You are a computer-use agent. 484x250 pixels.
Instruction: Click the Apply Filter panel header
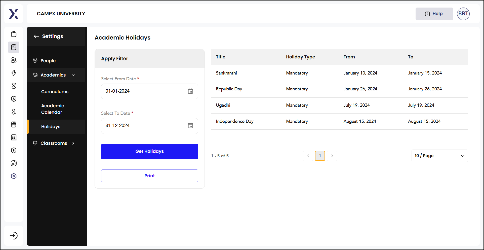(x=150, y=59)
